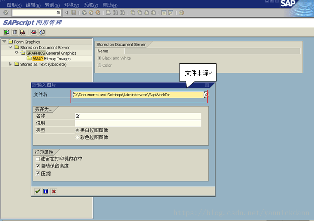This screenshot has width=314, height=221.
Task: Click the yellow Help question mark icon
Action: [x=181, y=13]
